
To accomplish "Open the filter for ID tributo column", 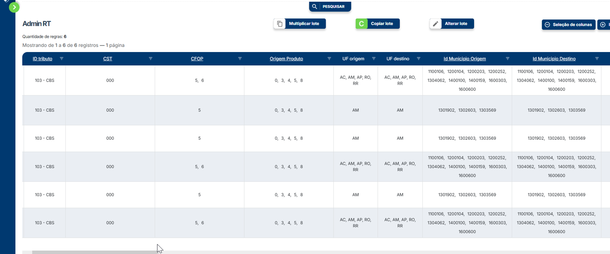I will (62, 58).
